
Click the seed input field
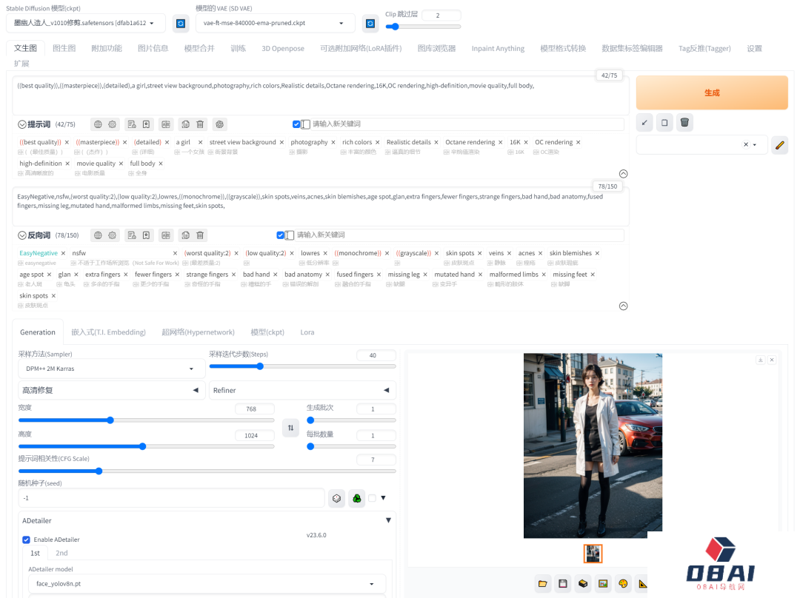(x=171, y=498)
